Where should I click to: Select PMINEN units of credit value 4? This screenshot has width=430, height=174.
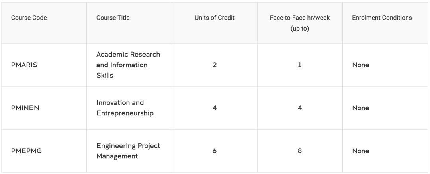pos(215,108)
